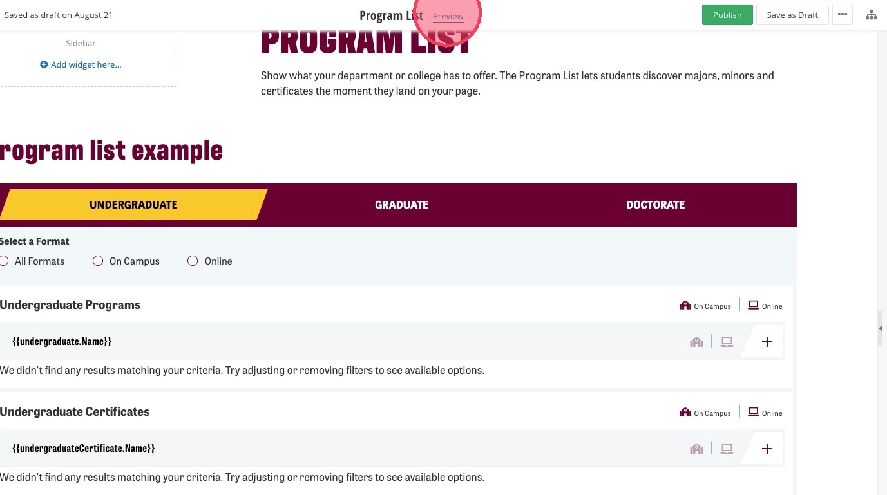Toggle the right side panel collapse arrow
This screenshot has height=495, width=887.
click(881, 328)
